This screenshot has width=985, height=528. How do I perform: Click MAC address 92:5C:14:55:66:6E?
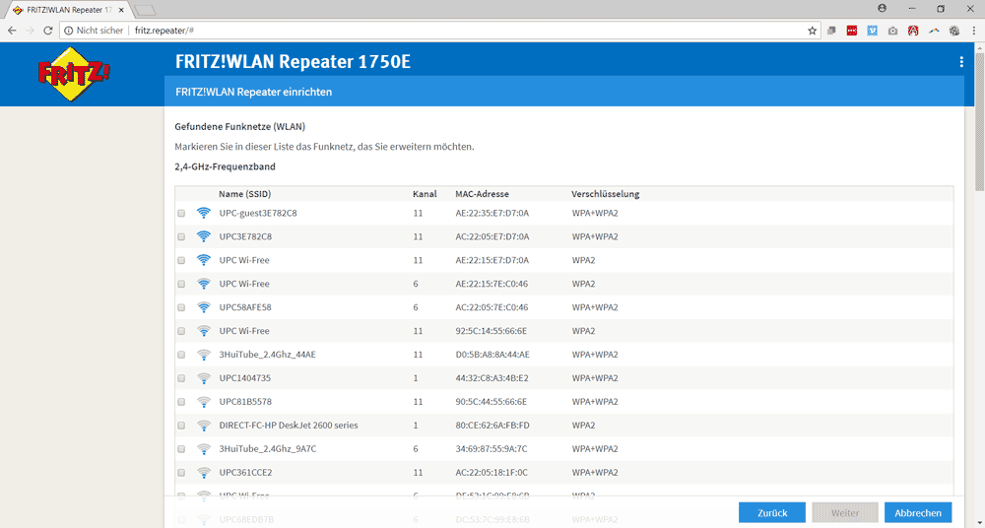pyautogui.click(x=492, y=331)
